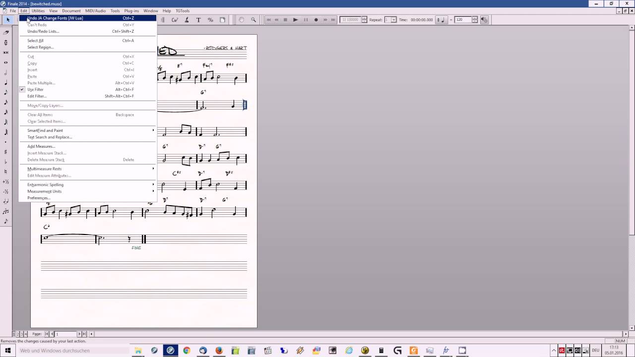Image resolution: width=635 pixels, height=357 pixels.
Task: Choose Add Measures
Action: coord(87,147)
